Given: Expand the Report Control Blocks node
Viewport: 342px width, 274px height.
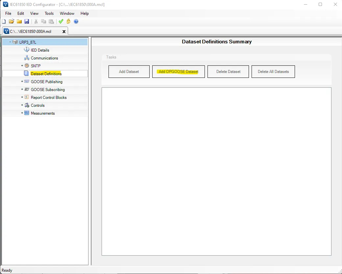Looking at the screenshot, I should point(22,97).
